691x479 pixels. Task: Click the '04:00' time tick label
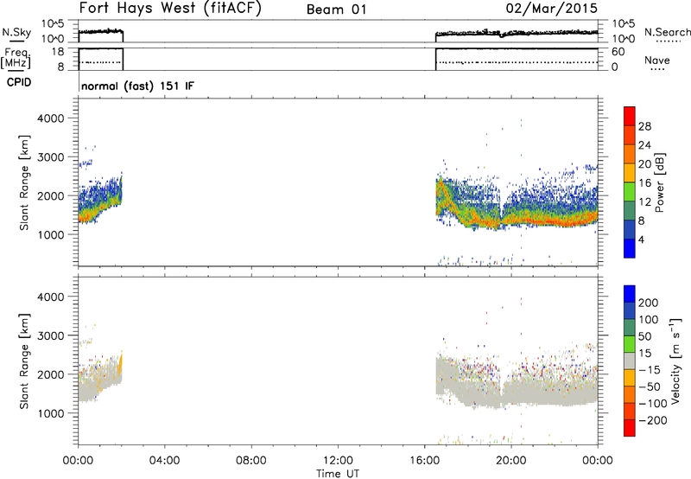coord(164,461)
